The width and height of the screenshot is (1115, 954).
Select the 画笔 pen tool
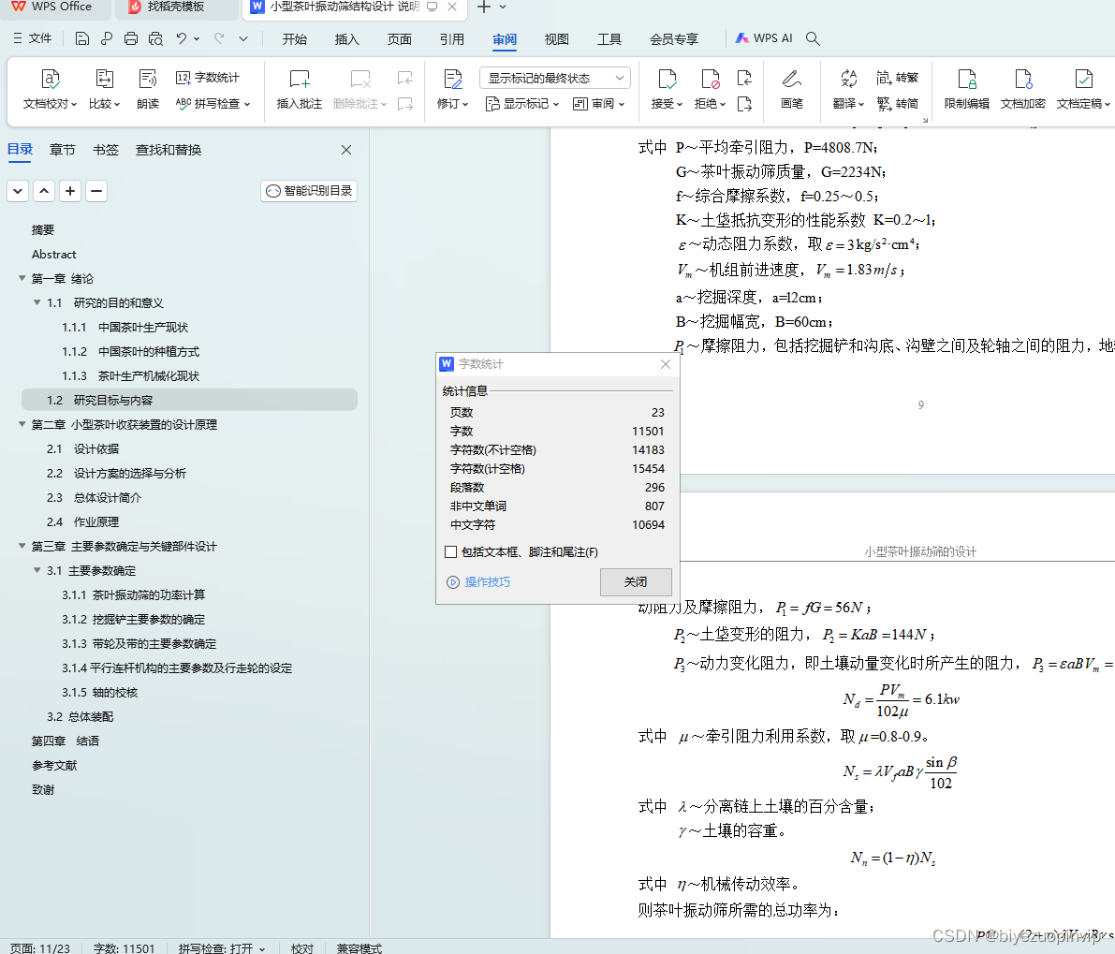pos(791,90)
